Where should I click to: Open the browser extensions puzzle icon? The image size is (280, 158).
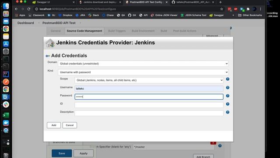pos(248,9)
